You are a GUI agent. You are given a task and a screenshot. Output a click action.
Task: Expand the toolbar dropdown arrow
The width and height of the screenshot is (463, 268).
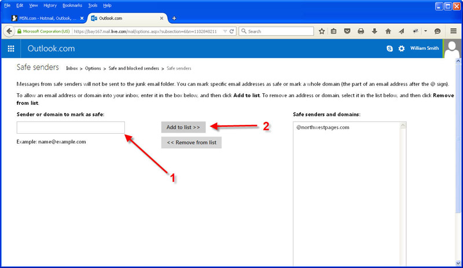coord(425,31)
